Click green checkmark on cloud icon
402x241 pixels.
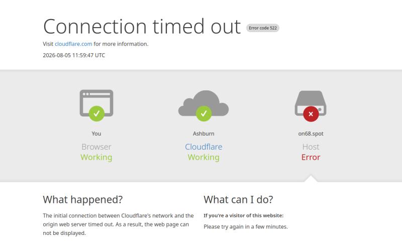(204, 113)
